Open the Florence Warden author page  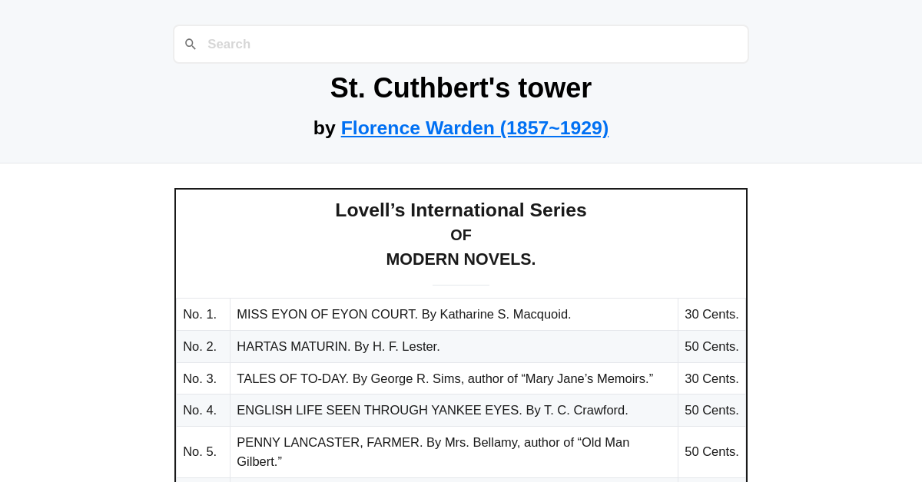coord(474,127)
